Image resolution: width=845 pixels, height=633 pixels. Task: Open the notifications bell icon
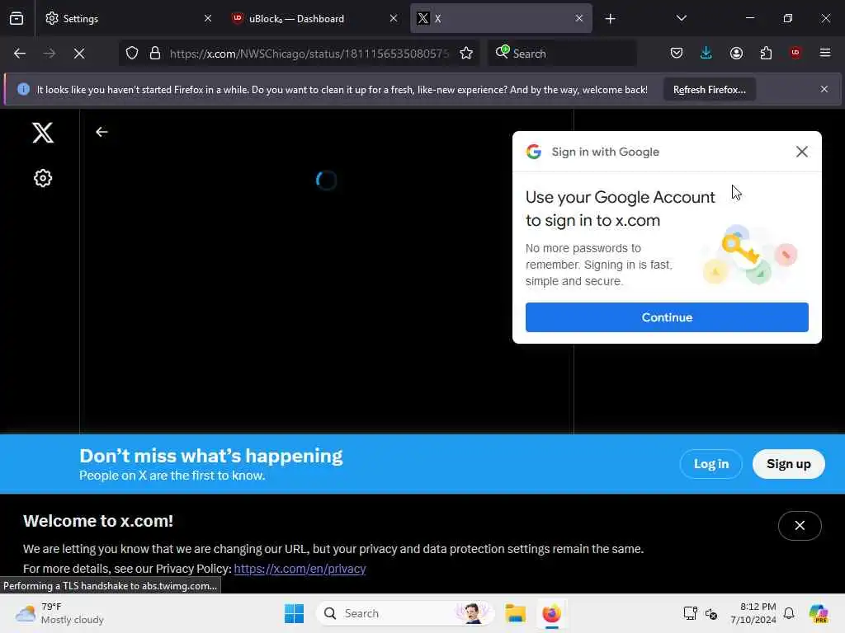(x=789, y=613)
